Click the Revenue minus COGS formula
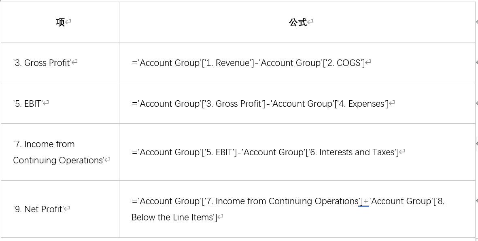Screen dimensions: 478x241 pyautogui.click(x=248, y=63)
